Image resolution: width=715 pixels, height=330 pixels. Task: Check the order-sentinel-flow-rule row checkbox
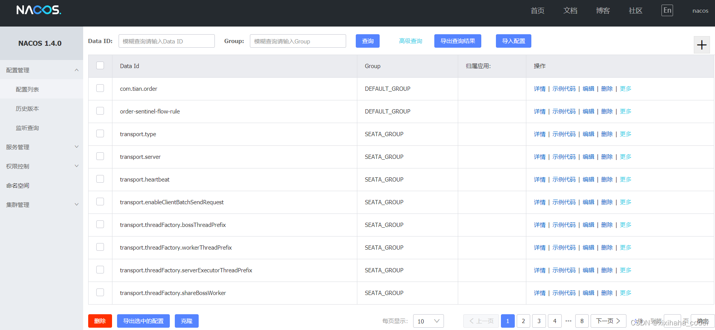click(x=100, y=111)
